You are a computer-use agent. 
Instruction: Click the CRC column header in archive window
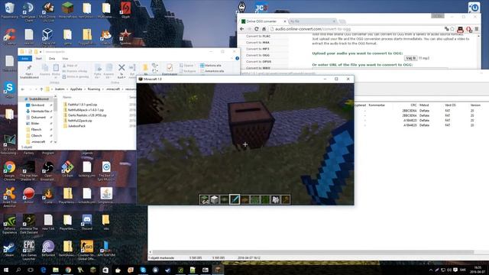(x=413, y=105)
